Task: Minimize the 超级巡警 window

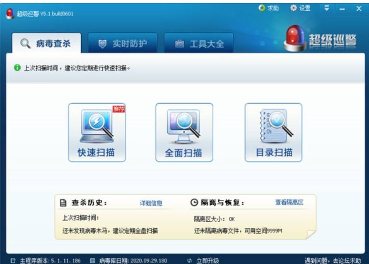Action: [x=342, y=9]
